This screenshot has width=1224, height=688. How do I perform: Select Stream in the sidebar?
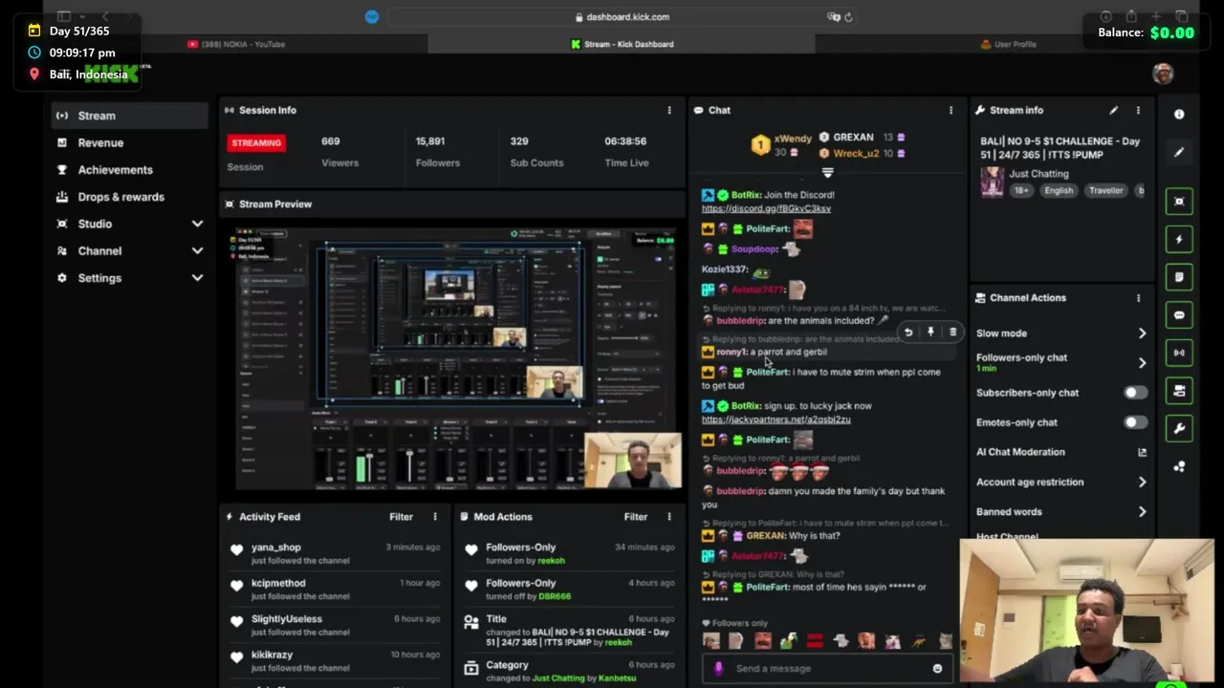point(130,116)
